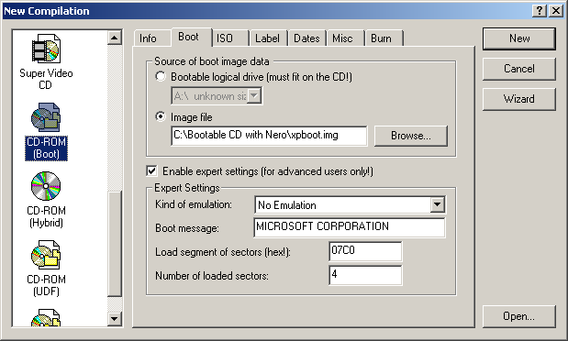The image size is (568, 341).
Task: Select the Super Video CD compilation icon
Action: (46, 49)
